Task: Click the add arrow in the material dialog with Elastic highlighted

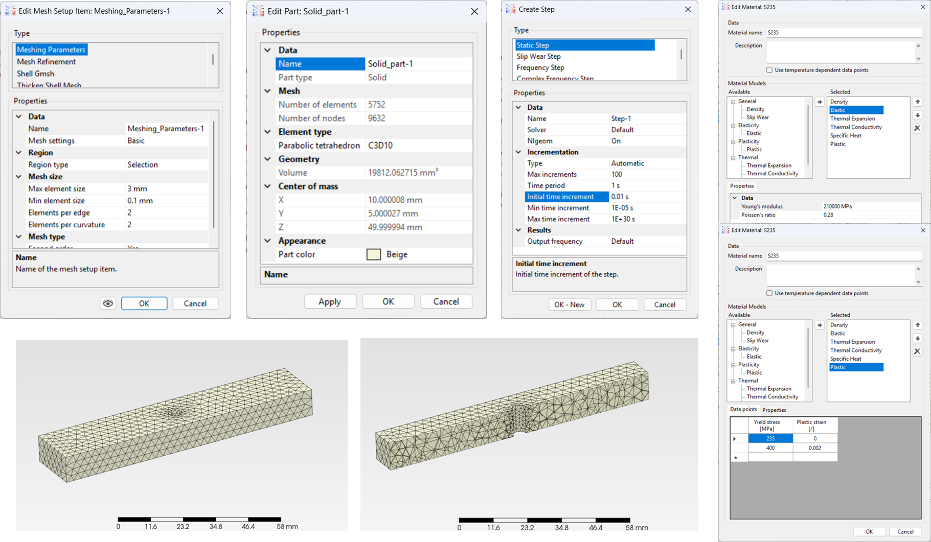Action: click(820, 102)
